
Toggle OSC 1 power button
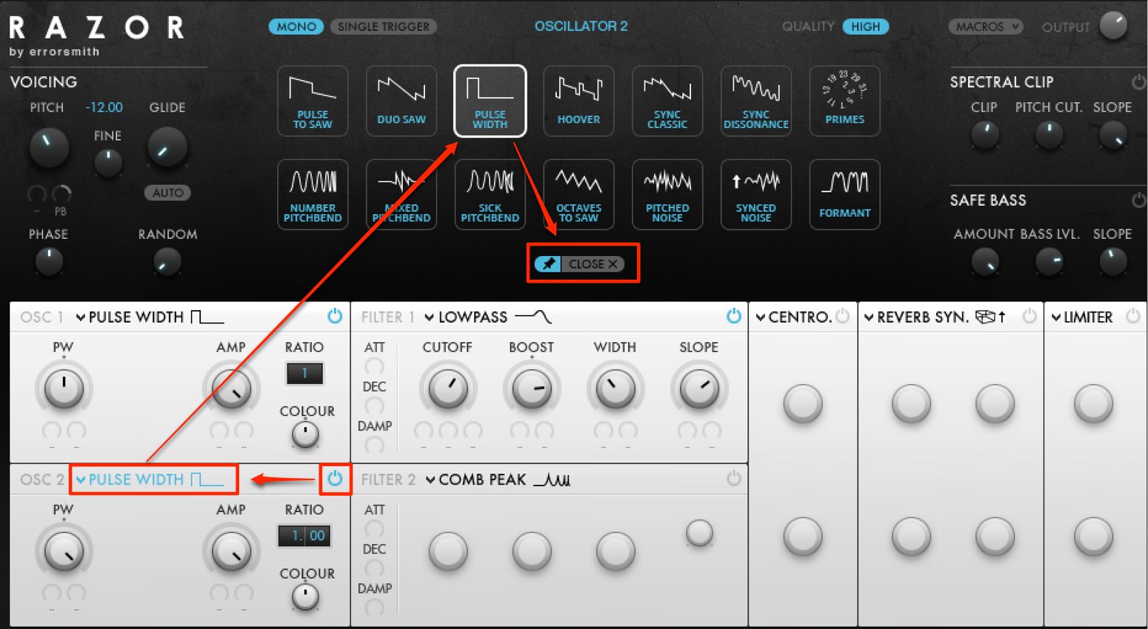(x=335, y=316)
